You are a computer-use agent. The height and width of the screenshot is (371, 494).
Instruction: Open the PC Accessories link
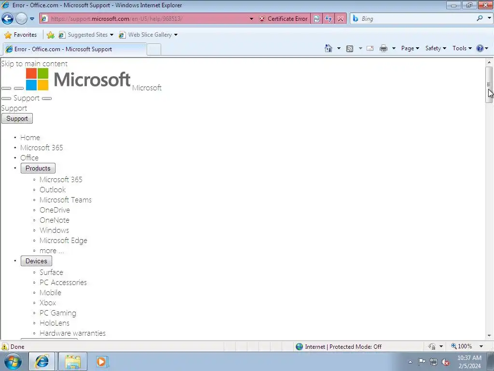coord(63,282)
